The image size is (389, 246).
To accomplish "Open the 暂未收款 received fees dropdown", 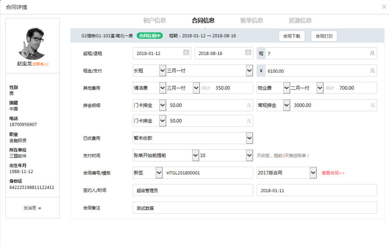I will tap(249, 138).
